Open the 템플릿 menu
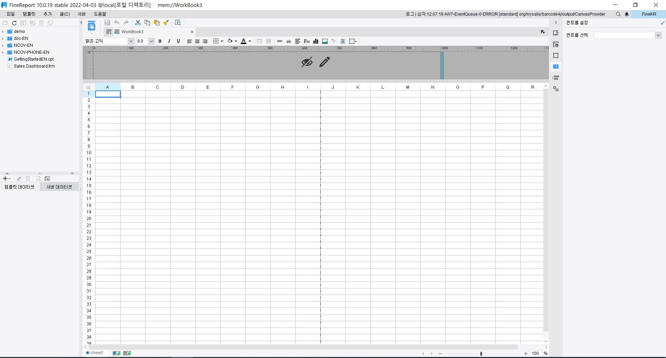Viewport: 666px width, 358px height. pyautogui.click(x=29, y=14)
